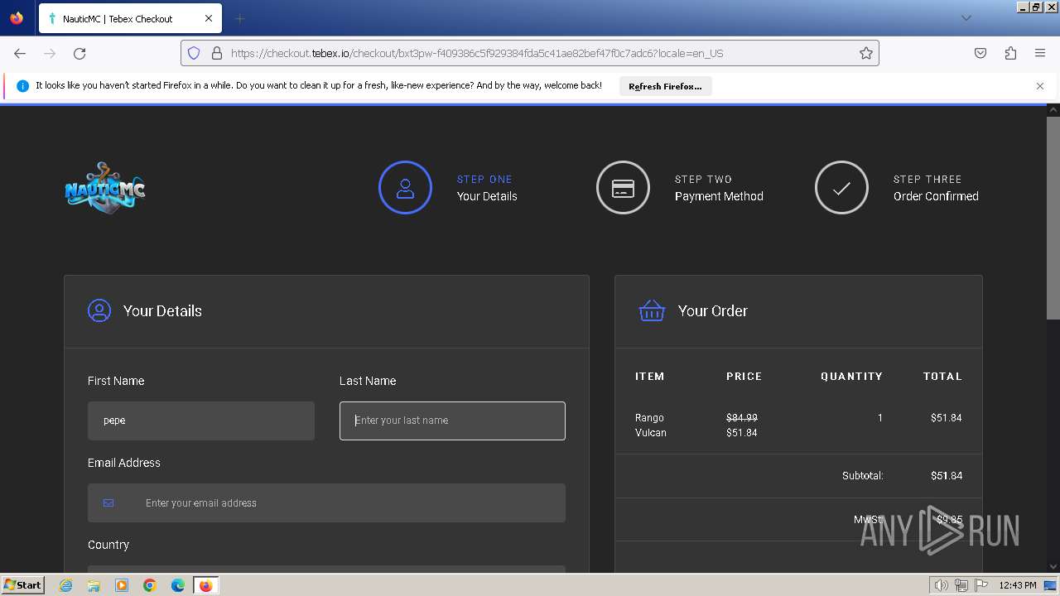Click the Your Order basket icon
Screen dimensions: 1060x596
point(652,311)
